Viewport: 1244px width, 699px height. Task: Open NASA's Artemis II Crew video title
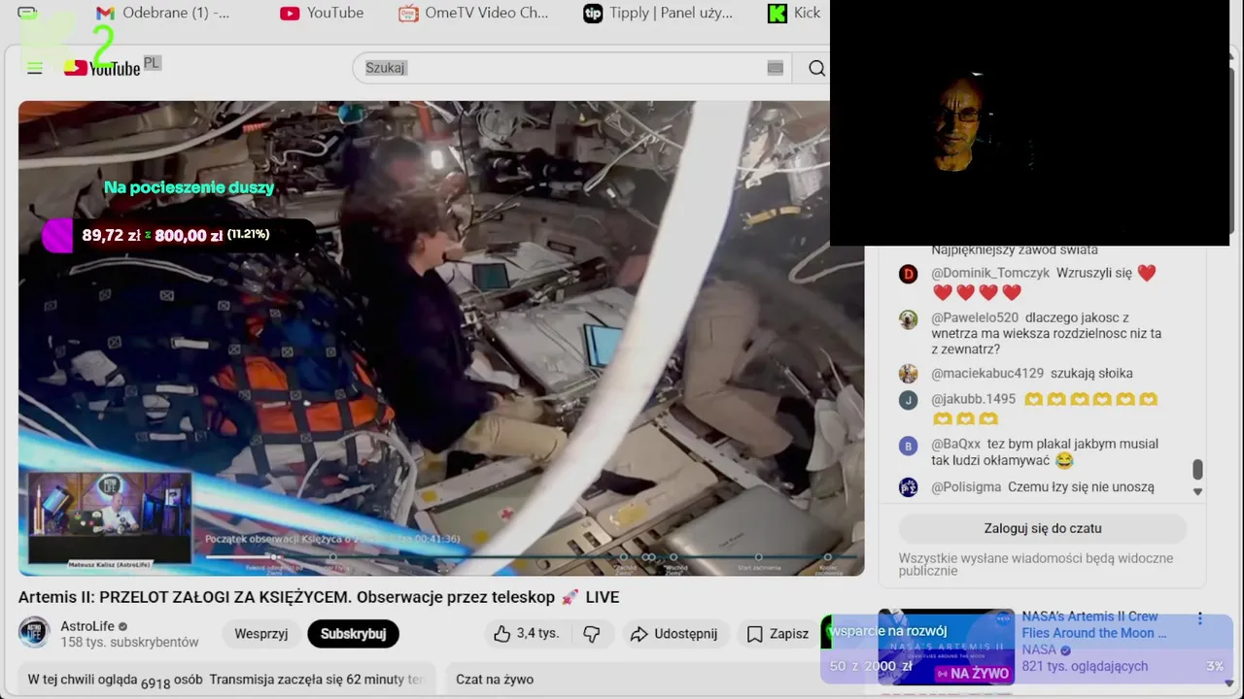click(1094, 624)
